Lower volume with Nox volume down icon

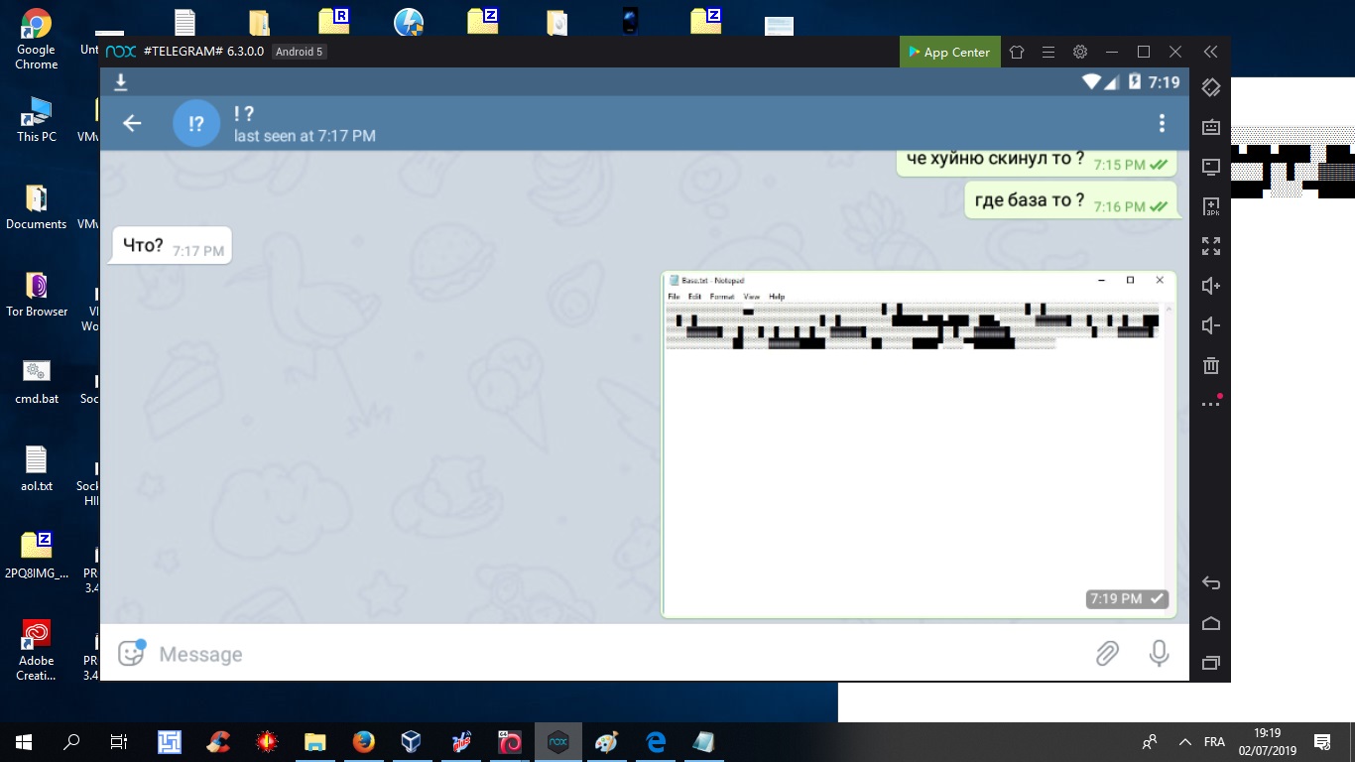pos(1210,325)
